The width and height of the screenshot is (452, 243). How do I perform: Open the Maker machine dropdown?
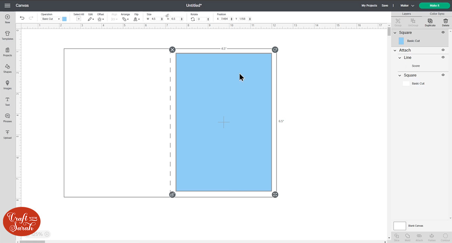(x=407, y=6)
